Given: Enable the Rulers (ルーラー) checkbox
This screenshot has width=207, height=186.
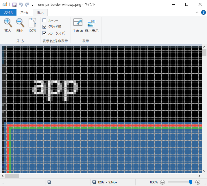Looking at the screenshot, I should tap(44, 20).
